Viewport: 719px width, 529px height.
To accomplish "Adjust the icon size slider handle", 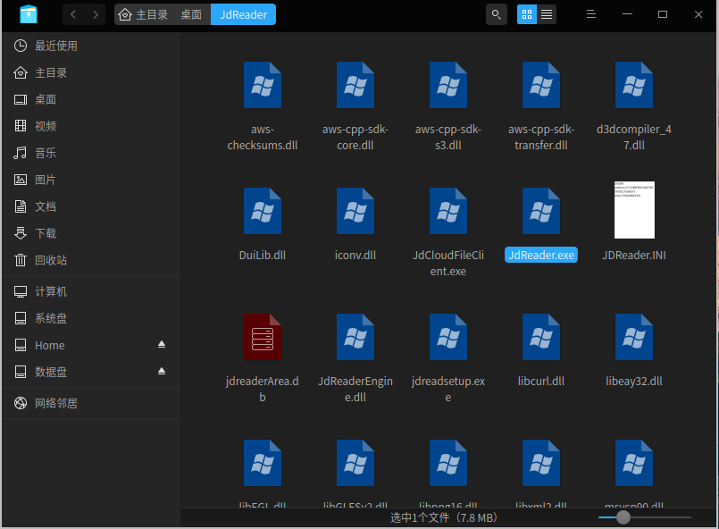I will click(x=623, y=517).
